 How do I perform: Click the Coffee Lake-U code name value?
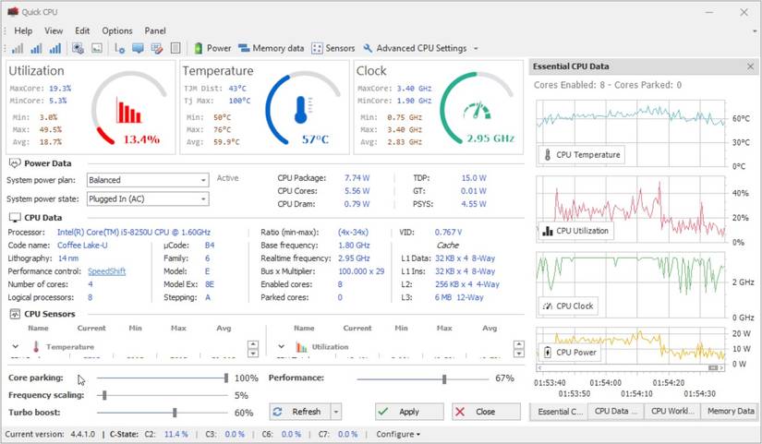pyautogui.click(x=82, y=246)
